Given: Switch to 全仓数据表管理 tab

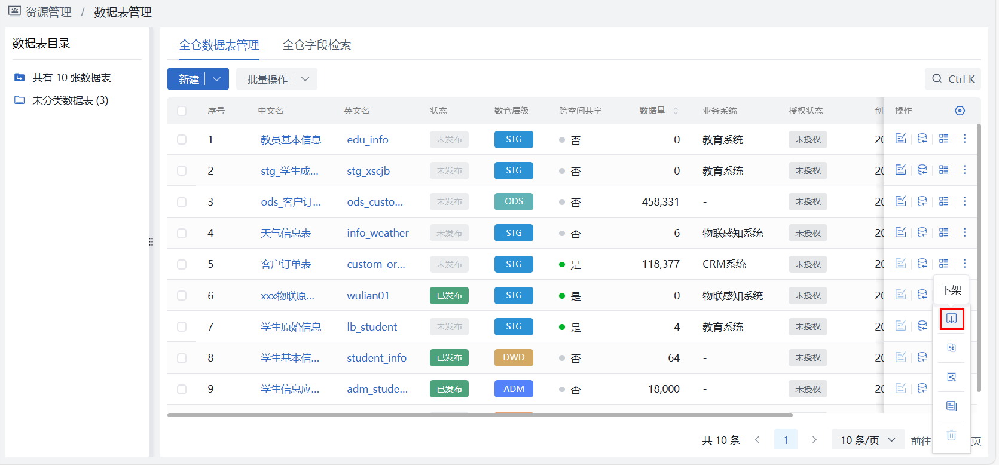Looking at the screenshot, I should click(x=219, y=45).
